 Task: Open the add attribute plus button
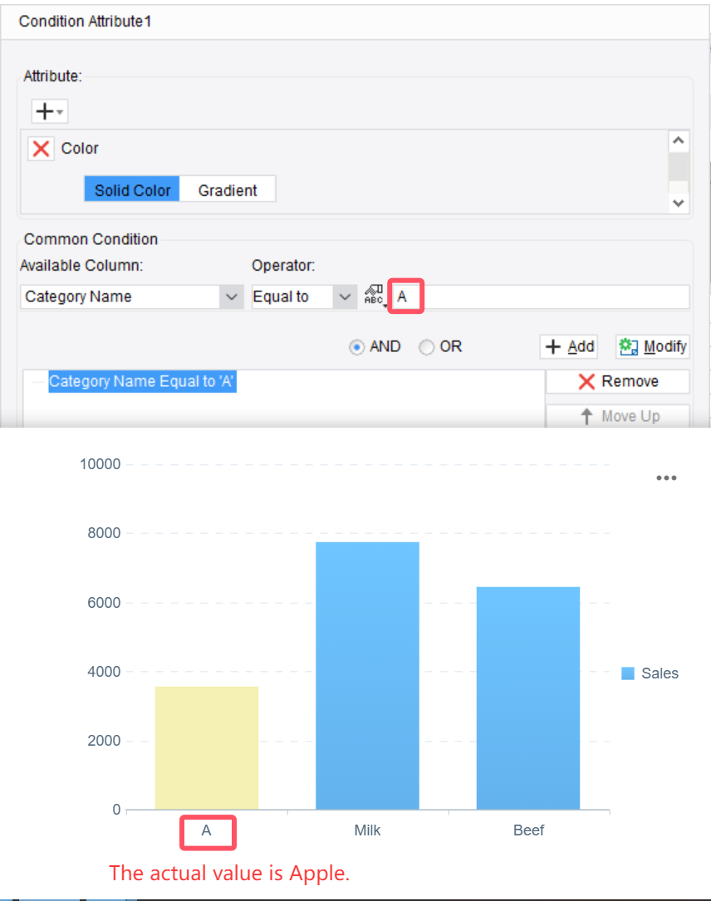[x=50, y=111]
